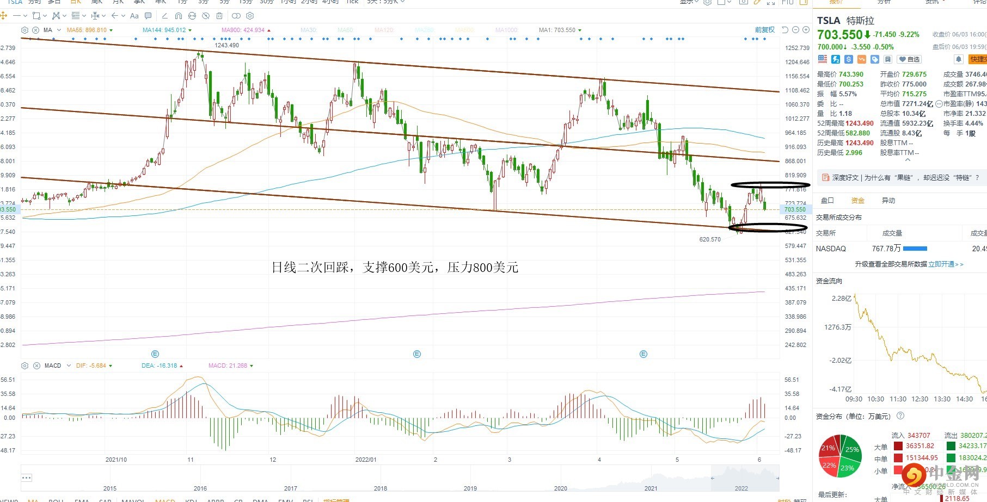Click the sync drawings icon

coord(192,16)
